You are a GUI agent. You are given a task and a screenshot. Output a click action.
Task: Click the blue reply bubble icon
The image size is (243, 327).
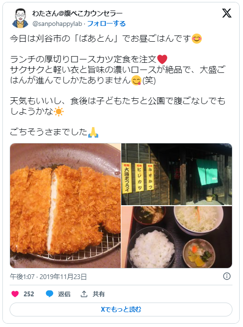(49, 294)
